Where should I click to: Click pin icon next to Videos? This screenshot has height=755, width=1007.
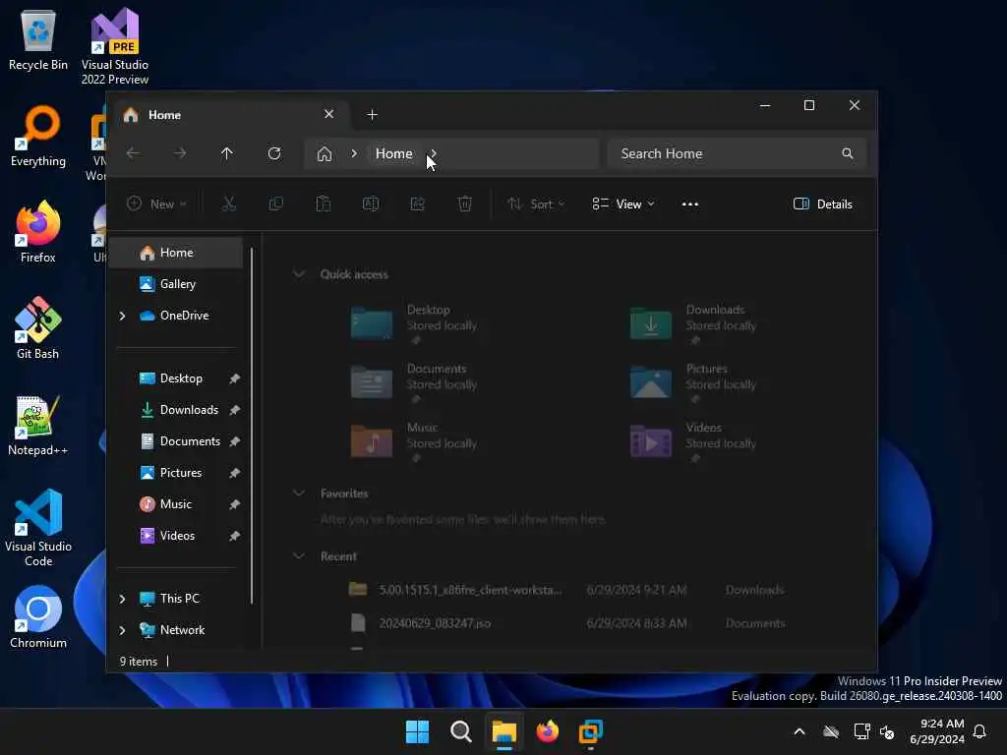click(234, 536)
